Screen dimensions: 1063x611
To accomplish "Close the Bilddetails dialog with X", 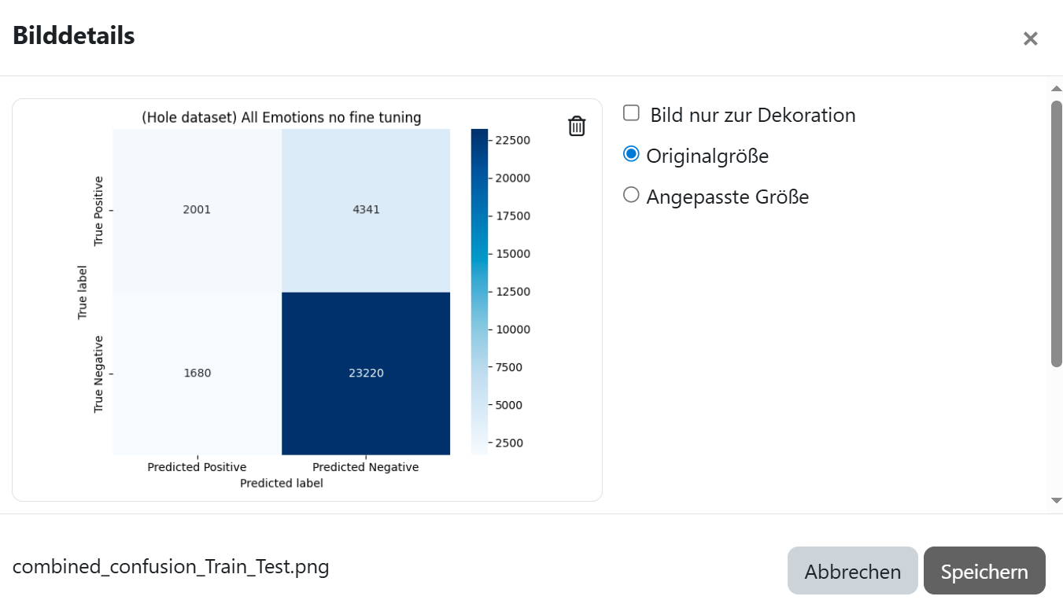I will pos(1030,39).
